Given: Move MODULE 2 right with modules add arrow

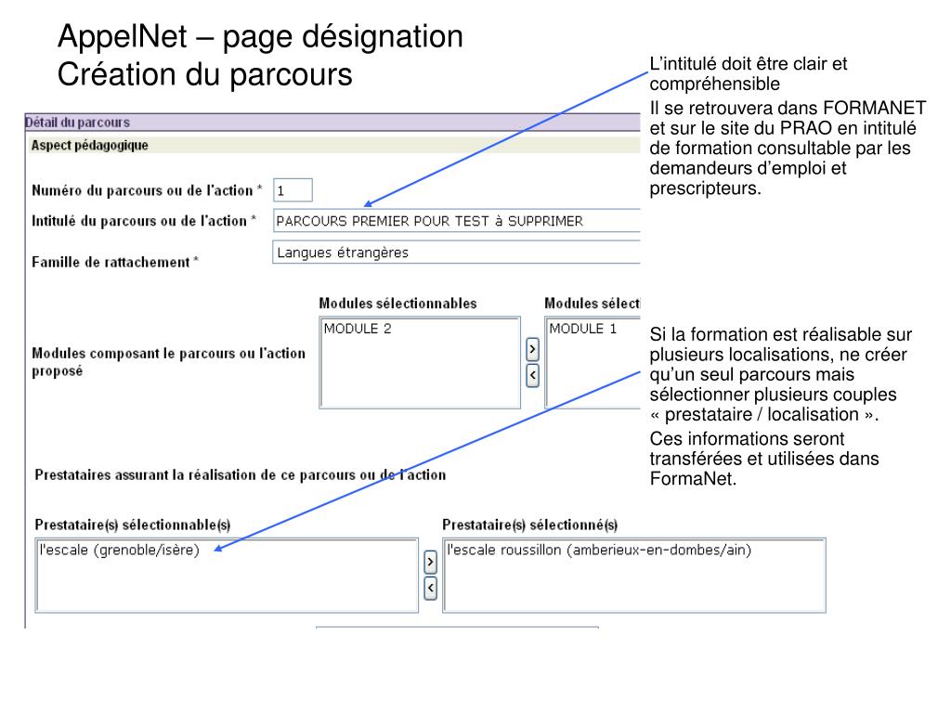Looking at the screenshot, I should tap(532, 349).
